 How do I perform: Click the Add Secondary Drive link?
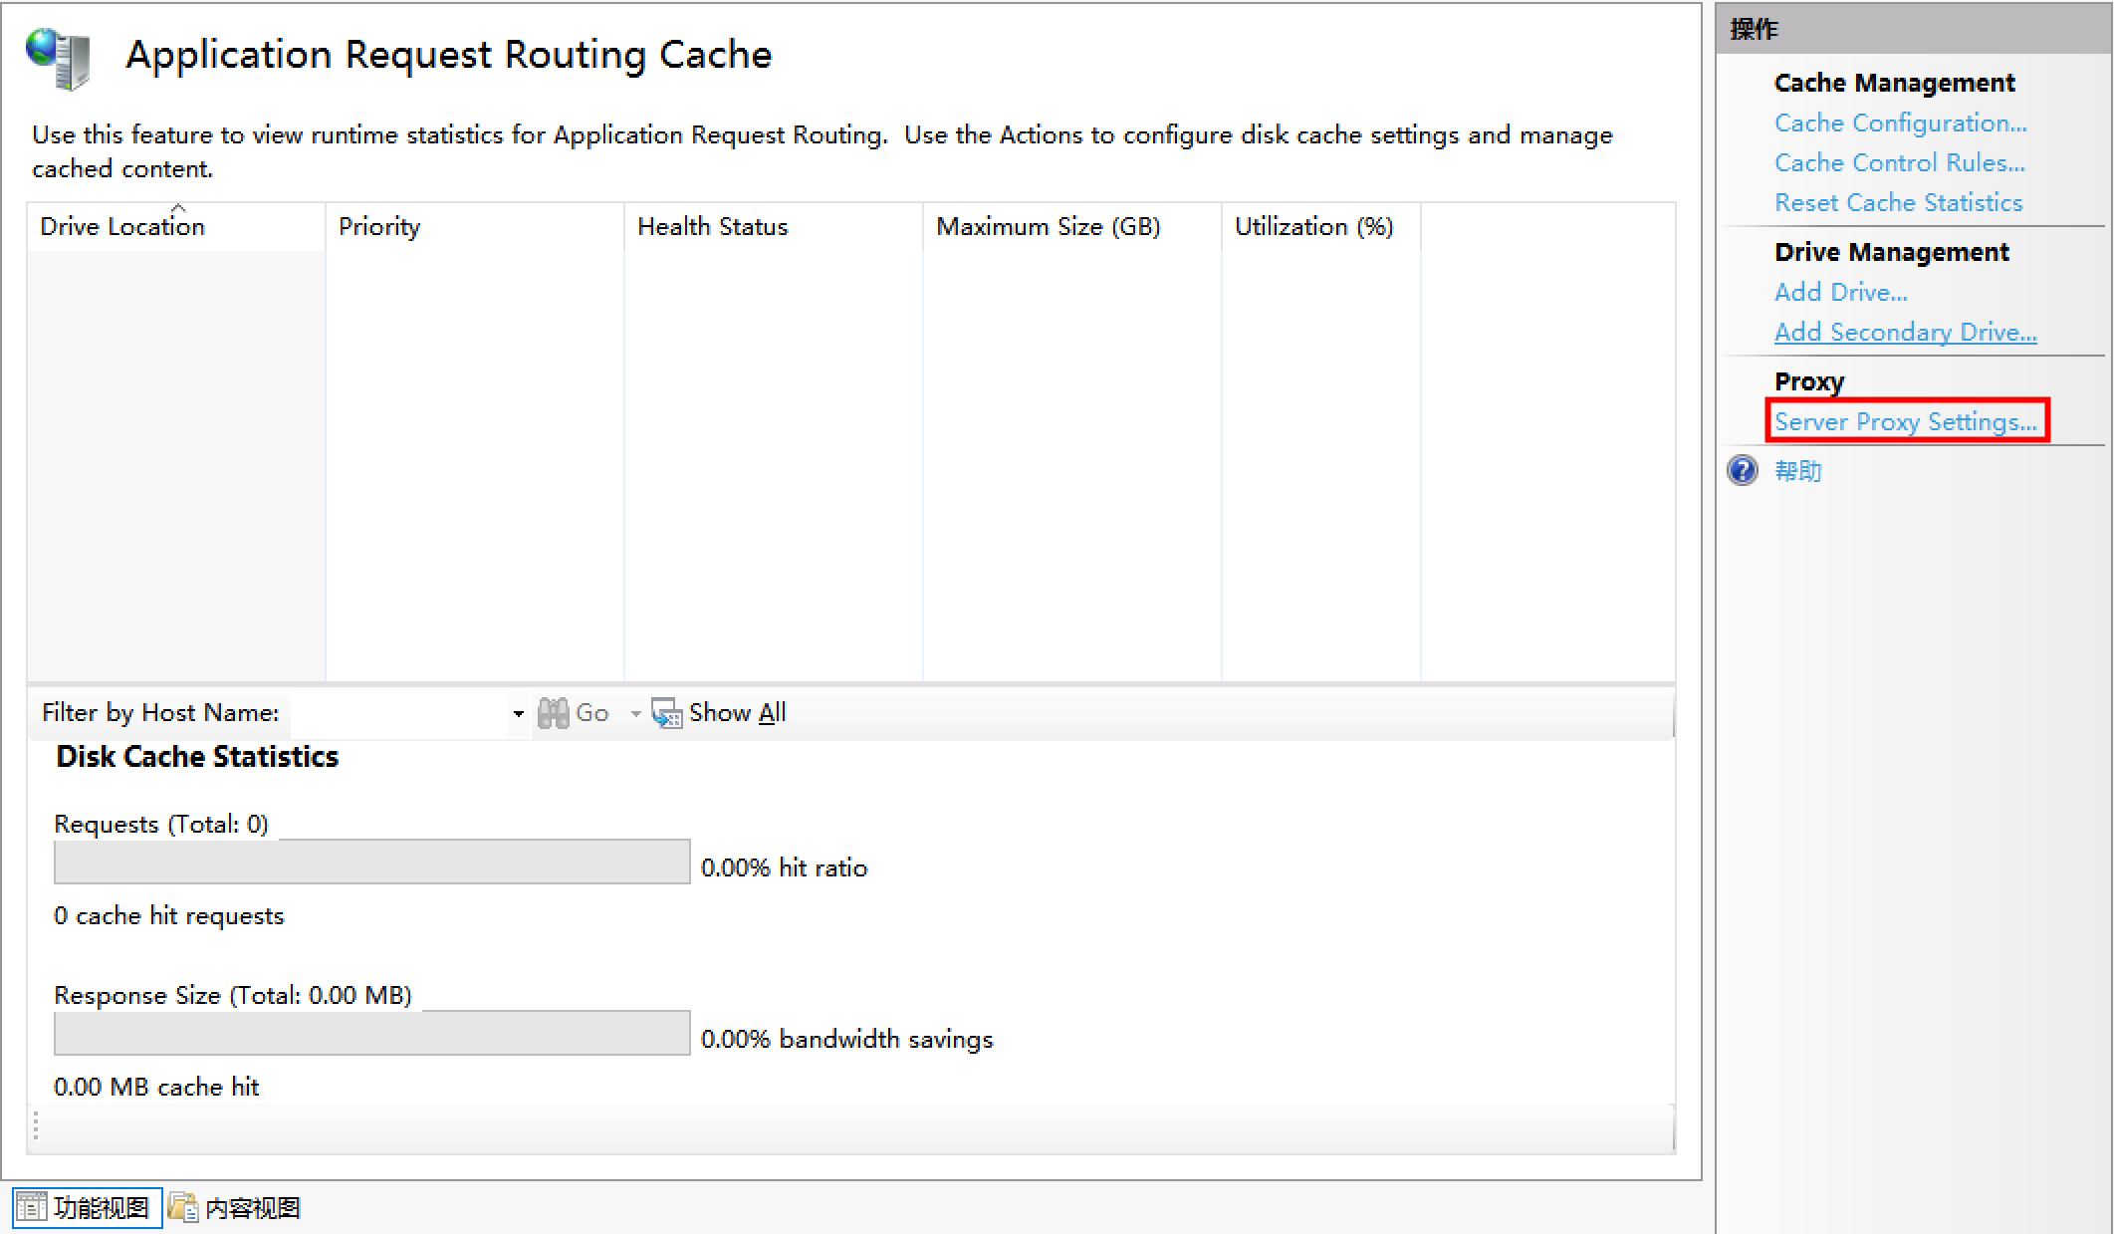1905,333
